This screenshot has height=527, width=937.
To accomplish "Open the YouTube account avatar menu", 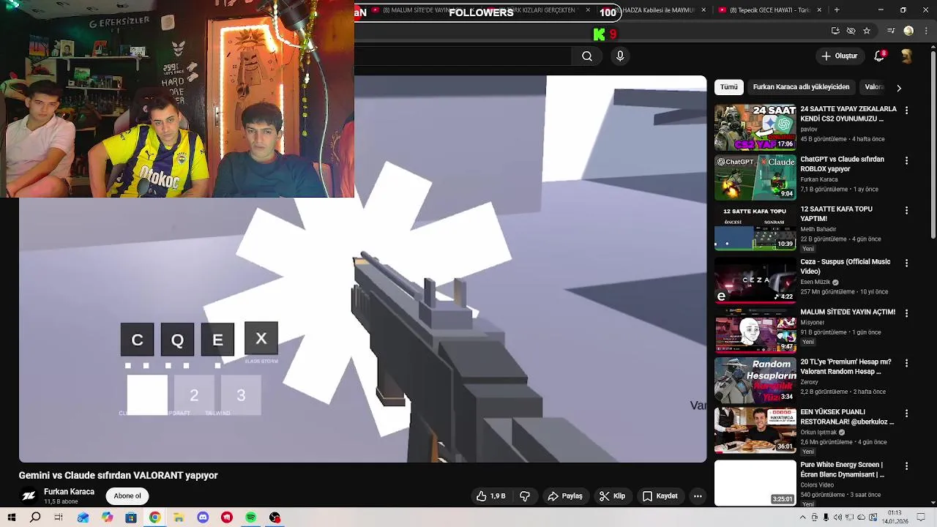I will click(907, 56).
